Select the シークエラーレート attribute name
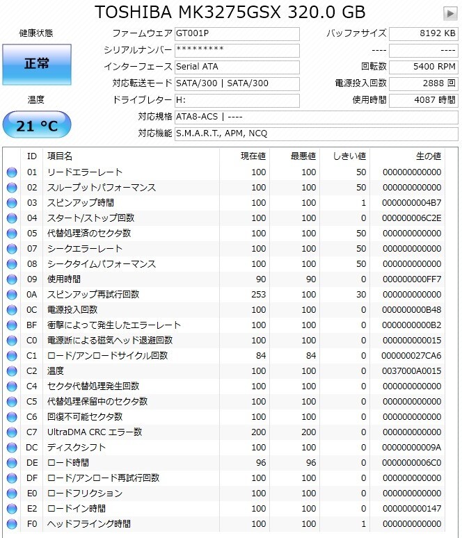462x538 pixels. (85, 249)
